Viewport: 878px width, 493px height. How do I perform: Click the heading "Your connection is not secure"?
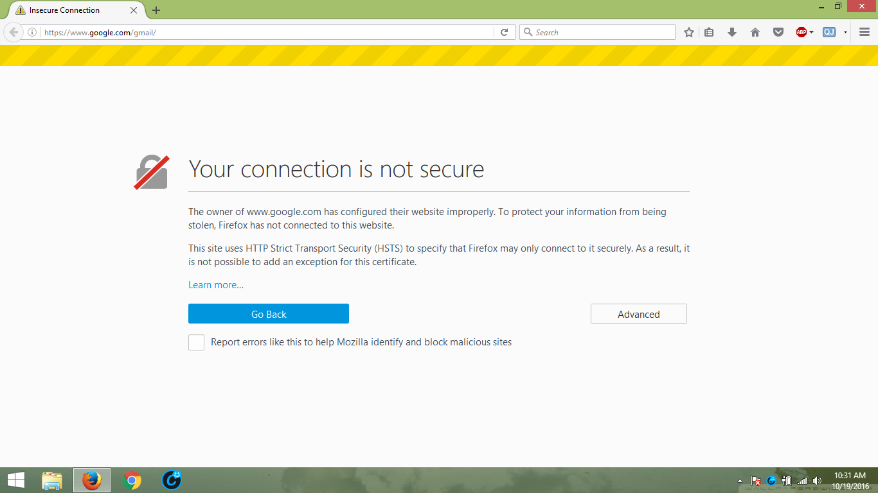[x=336, y=169]
